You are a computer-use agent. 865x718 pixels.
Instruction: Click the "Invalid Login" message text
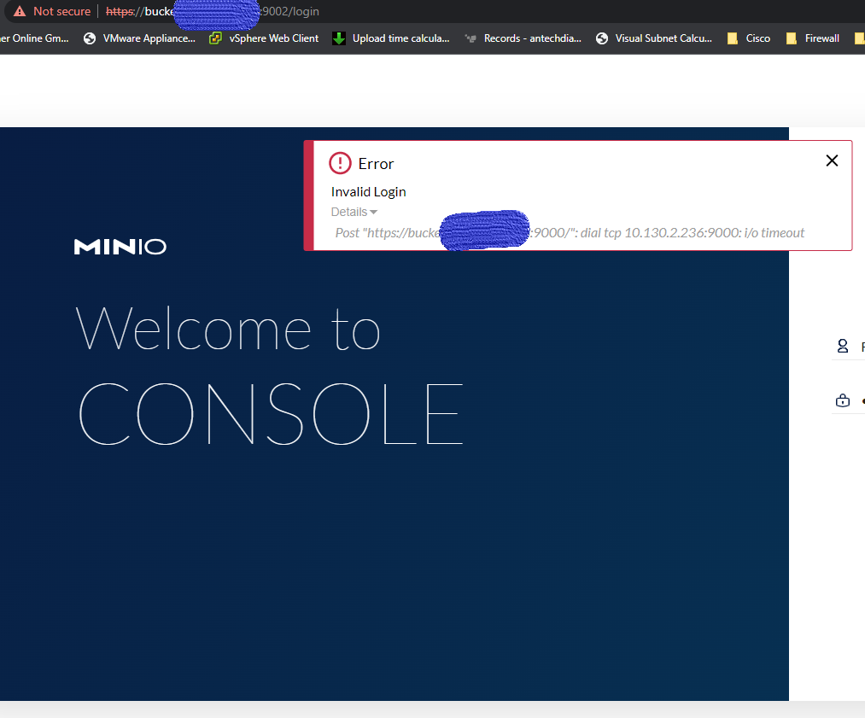pos(369,192)
